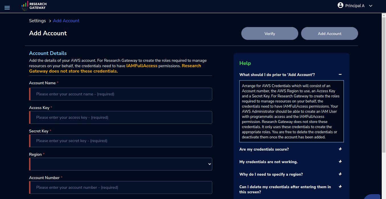
Task: Click the 'Account Number' field label
Action: click(44, 178)
